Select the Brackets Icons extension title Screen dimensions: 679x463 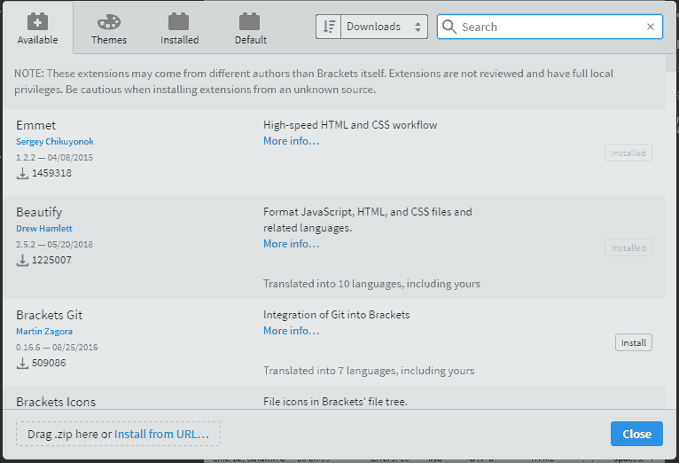pyautogui.click(x=56, y=402)
